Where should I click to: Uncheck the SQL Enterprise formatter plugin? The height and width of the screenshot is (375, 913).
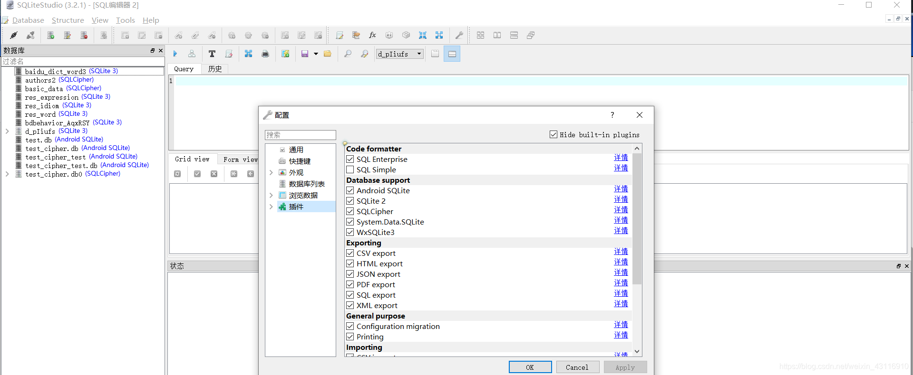click(350, 159)
